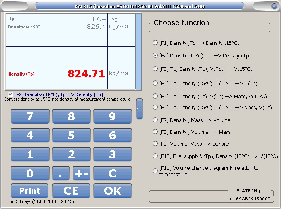
Task: Tap keypad digit 8
Action: 71,116
